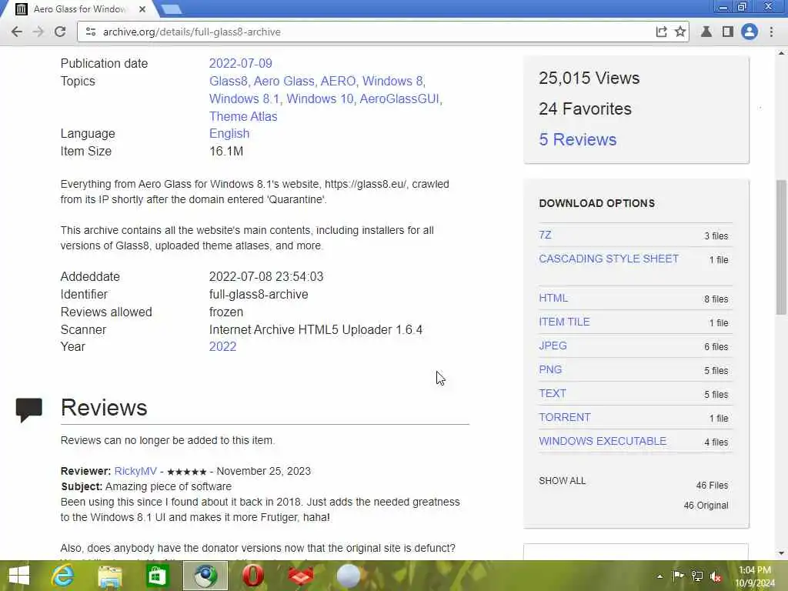Click the scrollbar up arrow

tap(781, 53)
